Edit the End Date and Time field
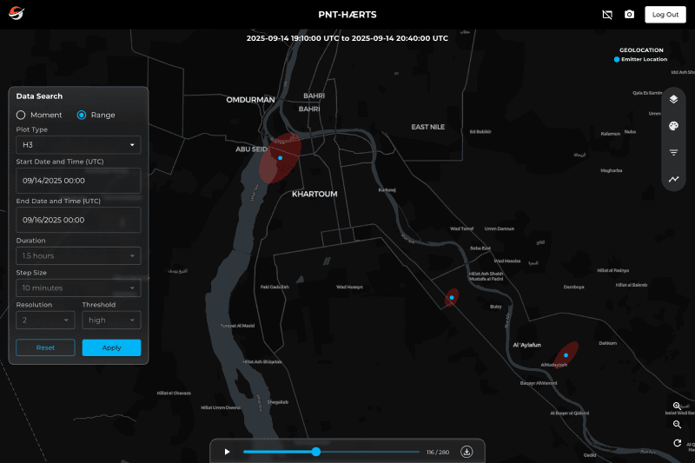Image resolution: width=695 pixels, height=463 pixels. coord(78,220)
